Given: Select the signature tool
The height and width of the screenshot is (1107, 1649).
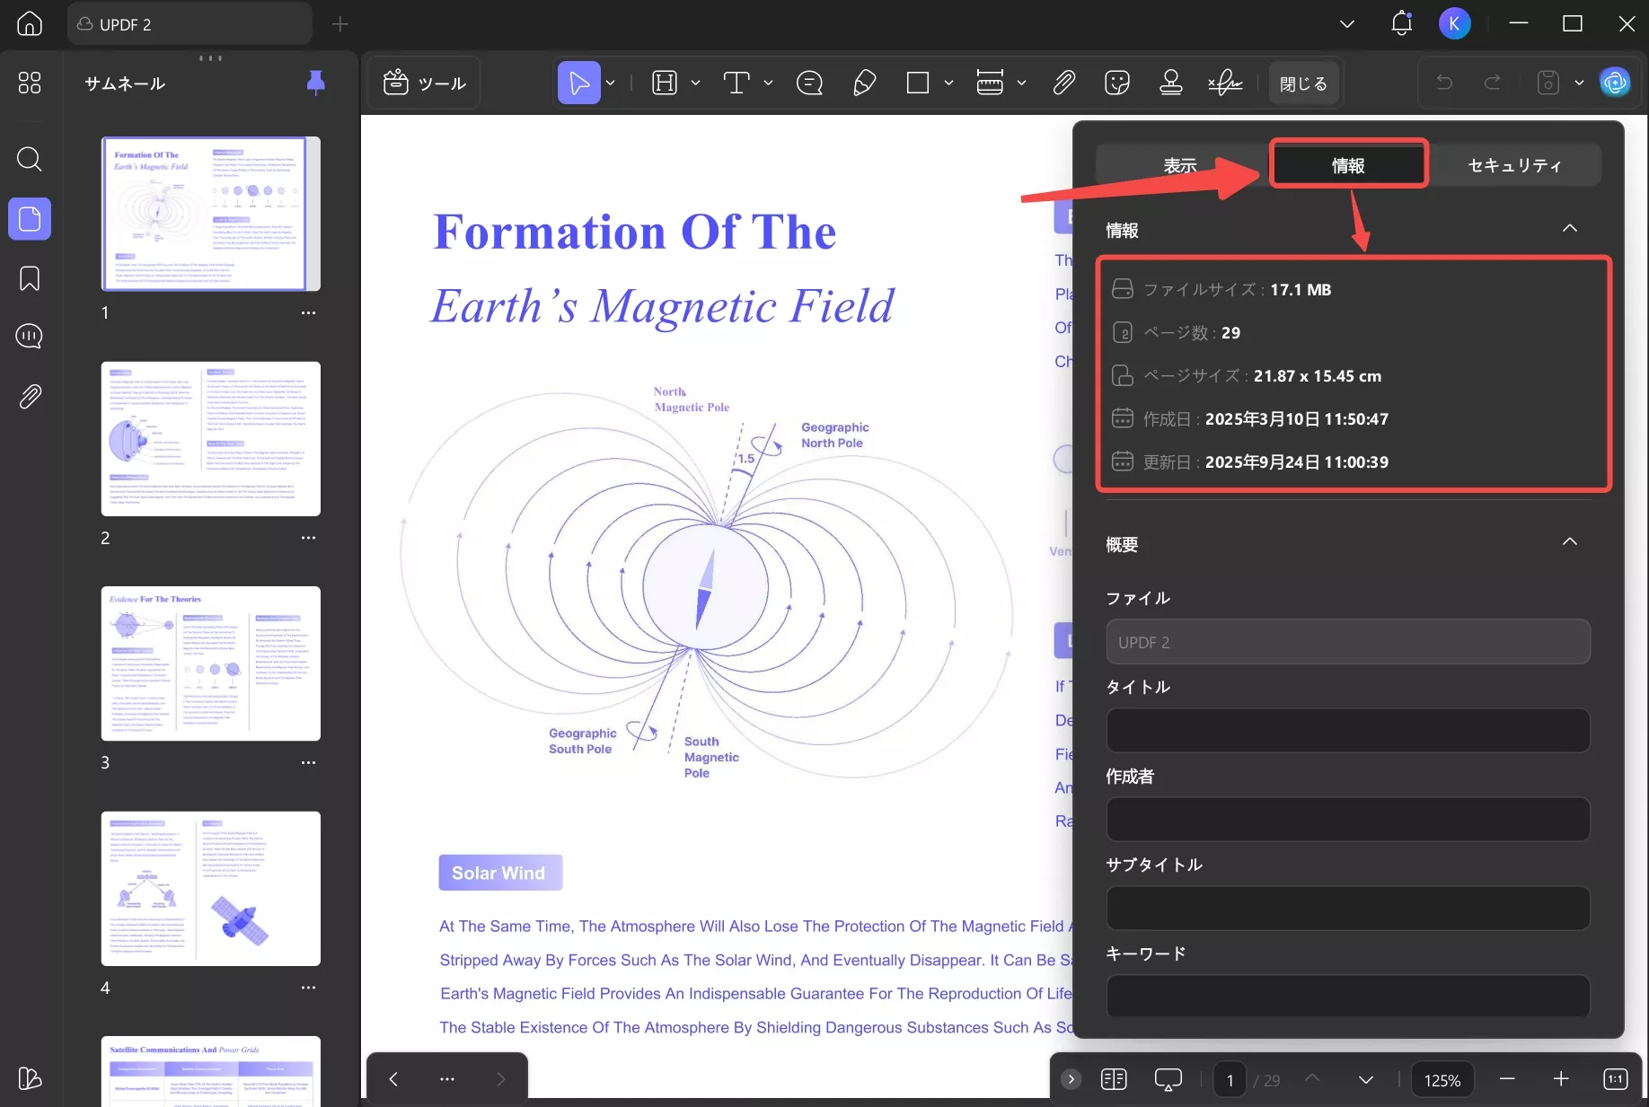Looking at the screenshot, I should [x=1225, y=83].
